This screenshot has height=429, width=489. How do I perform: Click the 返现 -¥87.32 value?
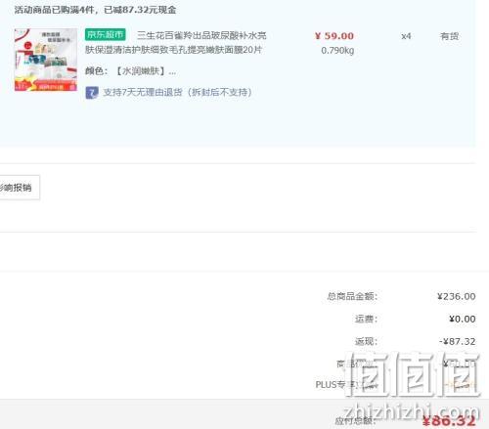coord(457,341)
